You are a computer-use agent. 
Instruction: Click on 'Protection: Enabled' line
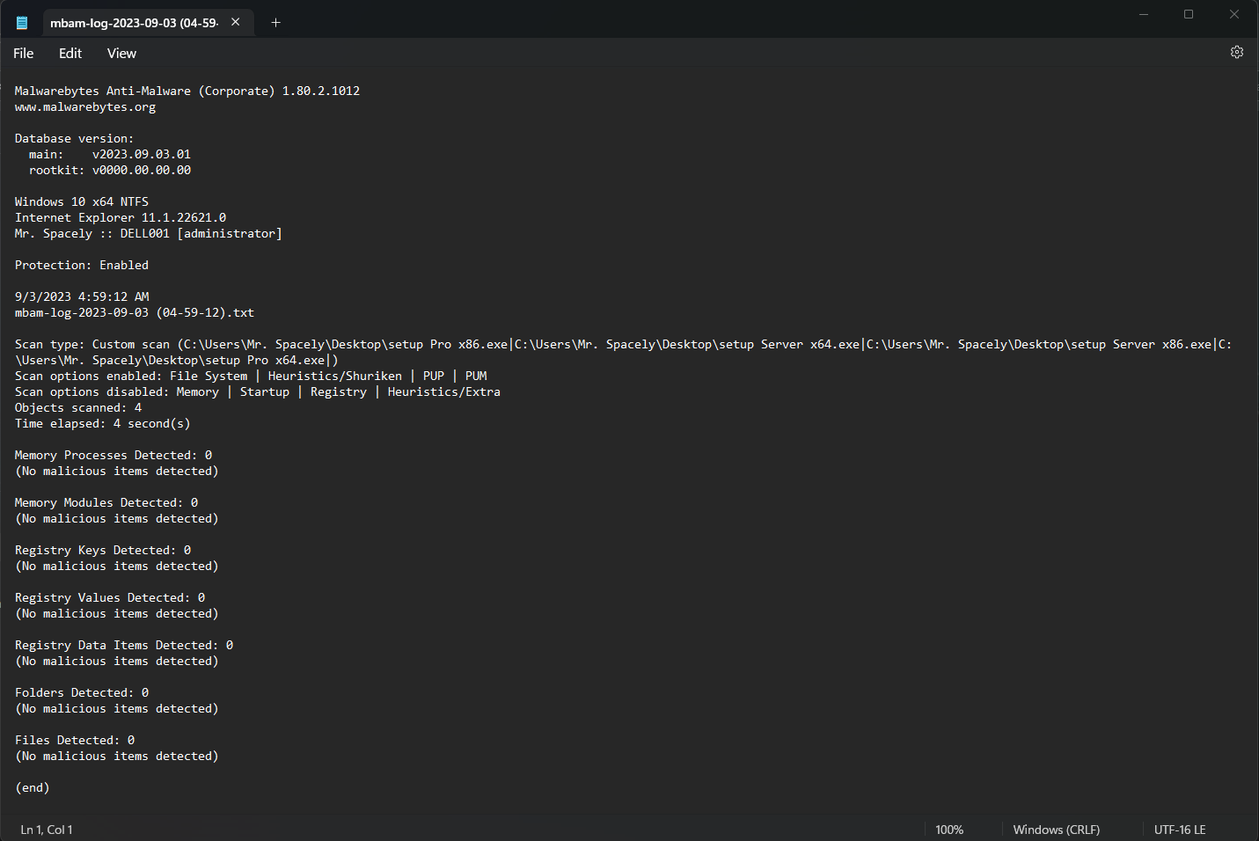click(82, 266)
